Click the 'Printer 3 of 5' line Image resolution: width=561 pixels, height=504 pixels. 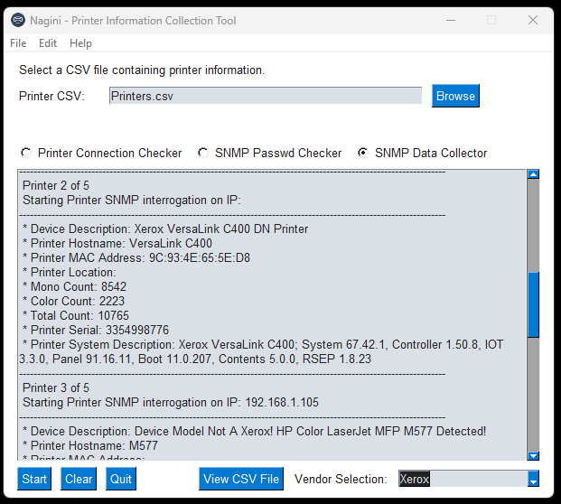(x=56, y=388)
